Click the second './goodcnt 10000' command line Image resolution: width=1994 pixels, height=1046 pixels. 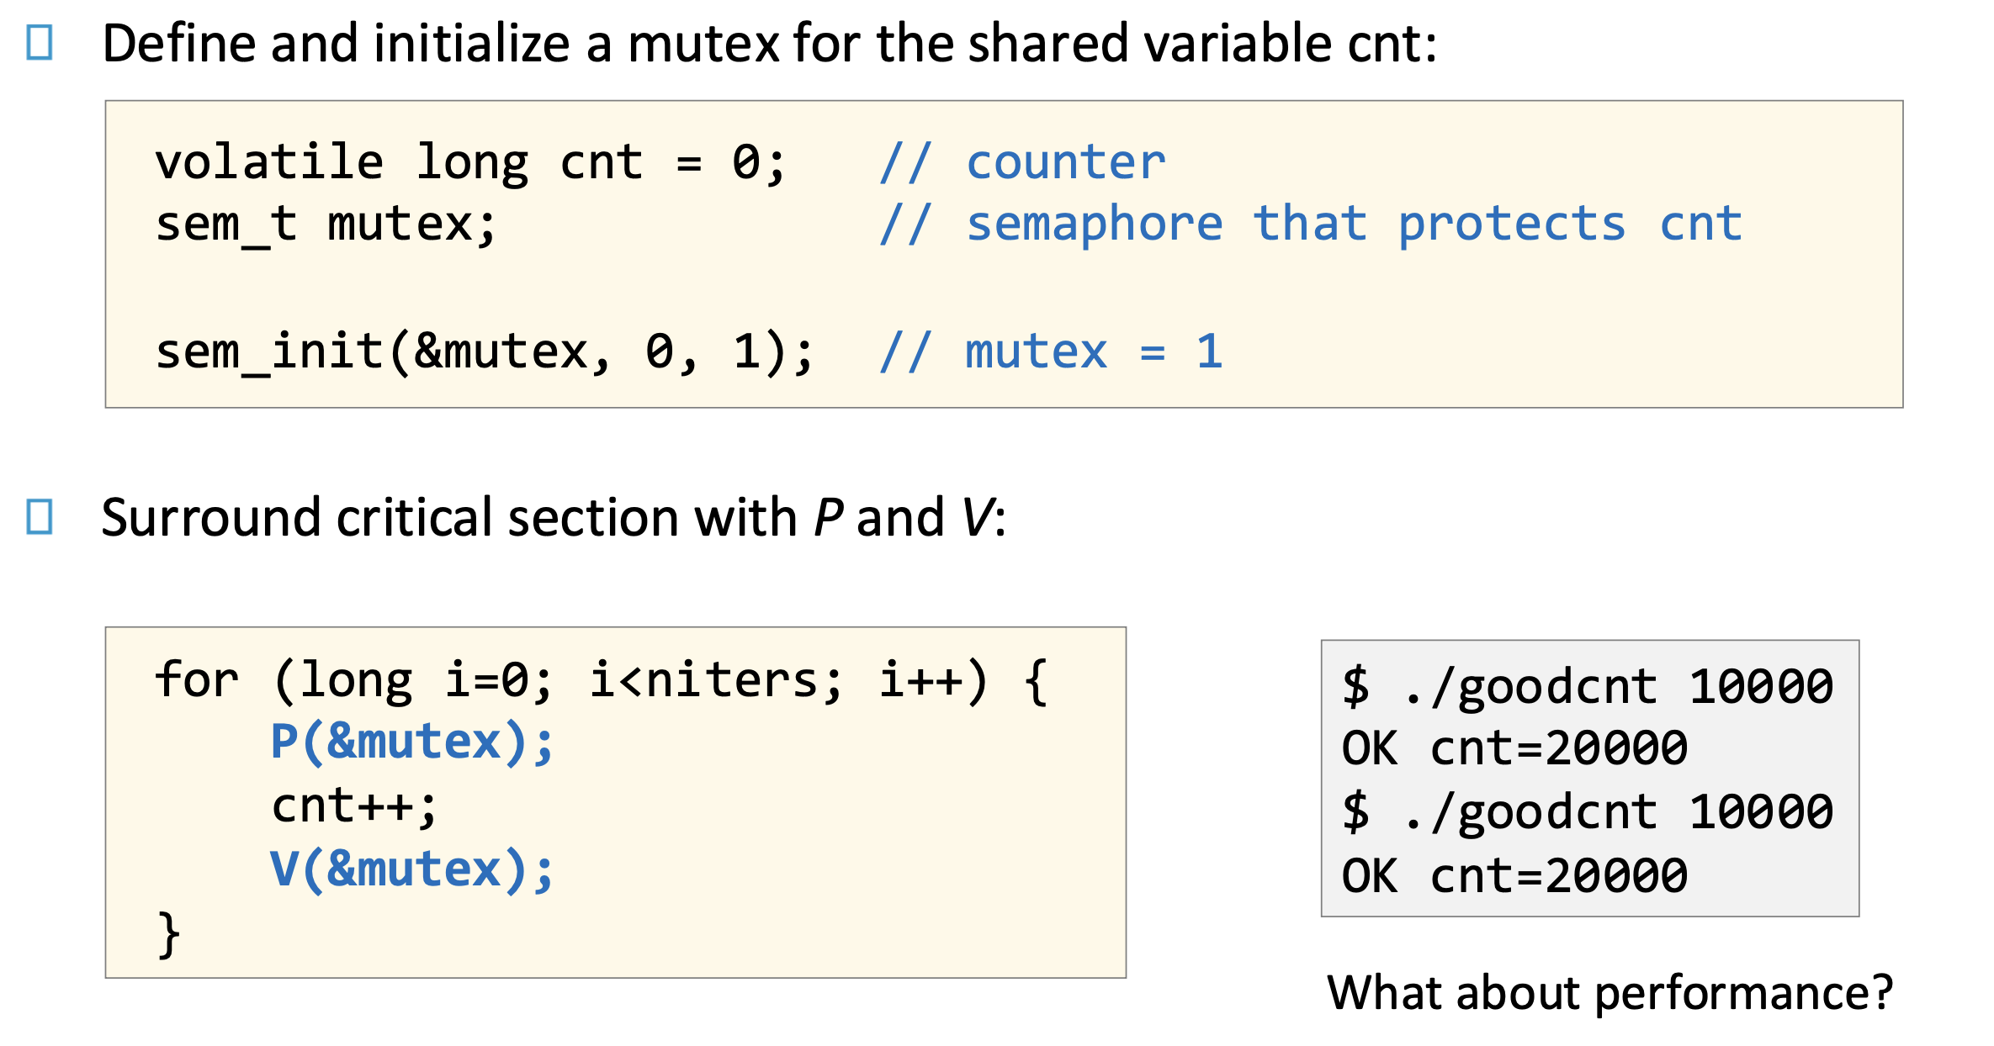point(1587,813)
